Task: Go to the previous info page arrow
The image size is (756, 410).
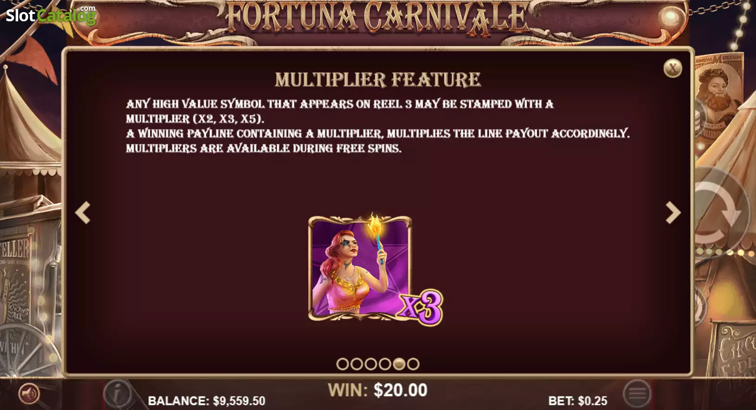Action: click(83, 213)
